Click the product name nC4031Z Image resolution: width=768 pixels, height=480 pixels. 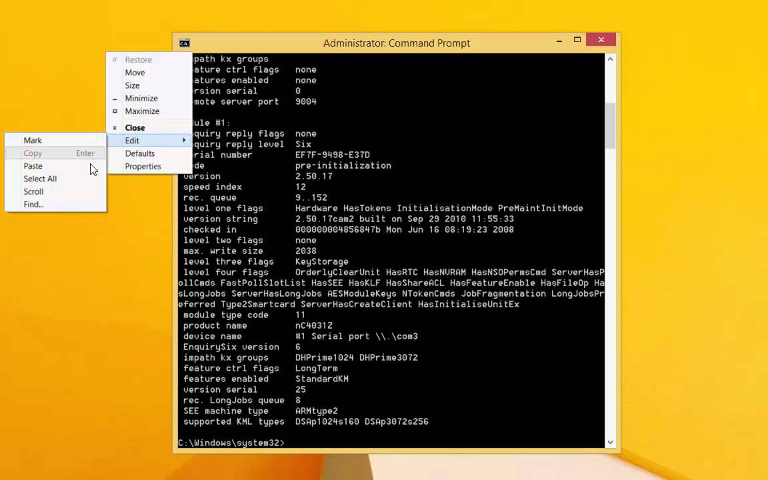pyautogui.click(x=314, y=326)
